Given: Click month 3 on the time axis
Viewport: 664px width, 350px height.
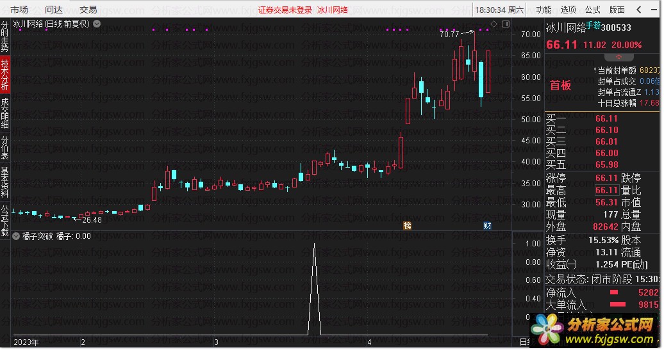Looking at the screenshot, I should pos(217,342).
